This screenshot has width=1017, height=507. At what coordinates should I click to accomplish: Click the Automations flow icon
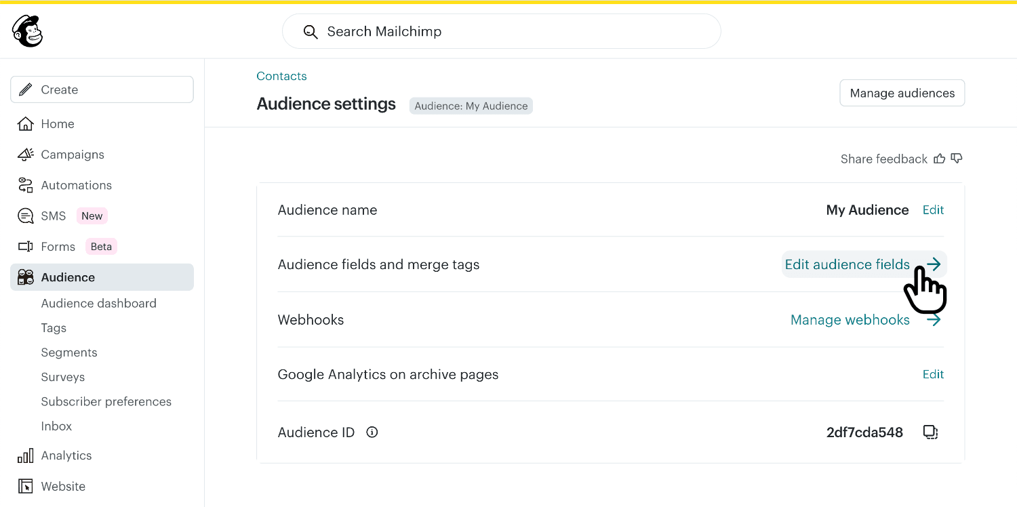click(26, 185)
